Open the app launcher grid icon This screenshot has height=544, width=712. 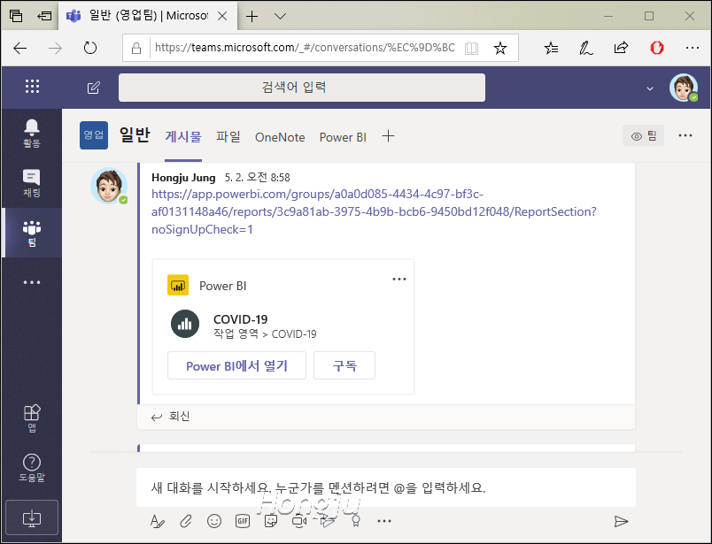click(x=32, y=86)
